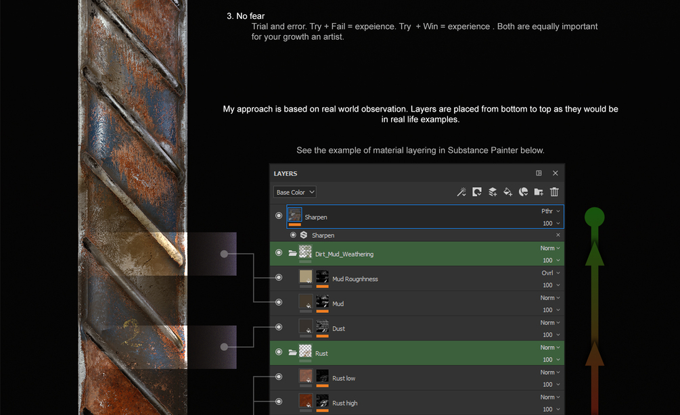Open opacity dropdown of Mud Roughness layer
The height and width of the screenshot is (415, 680).
(x=551, y=285)
